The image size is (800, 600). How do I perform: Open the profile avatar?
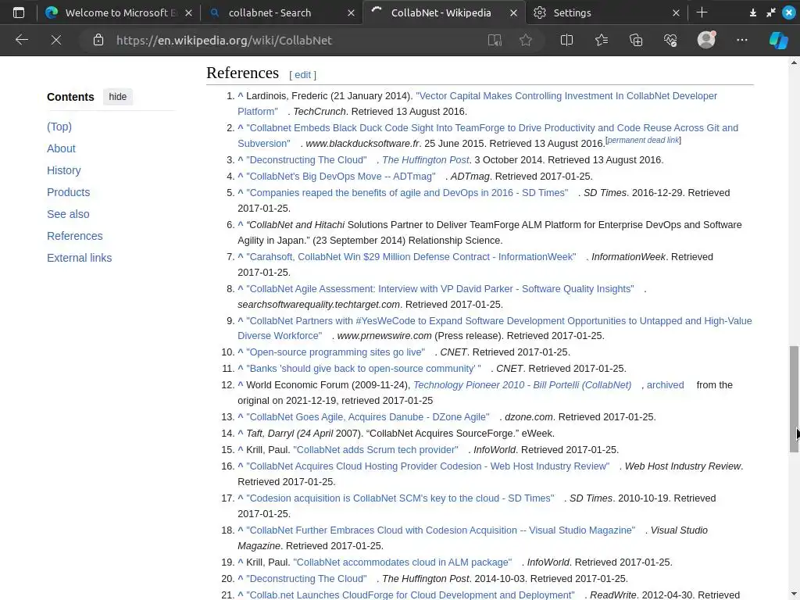click(706, 40)
